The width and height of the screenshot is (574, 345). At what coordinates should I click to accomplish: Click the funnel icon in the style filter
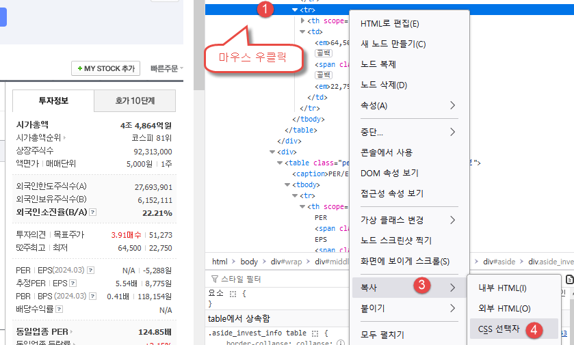[x=215, y=279]
